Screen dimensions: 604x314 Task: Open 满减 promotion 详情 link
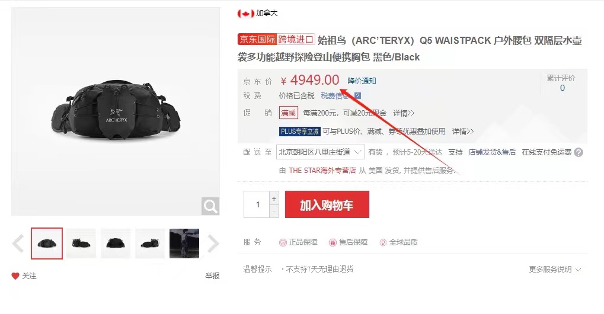tap(404, 113)
